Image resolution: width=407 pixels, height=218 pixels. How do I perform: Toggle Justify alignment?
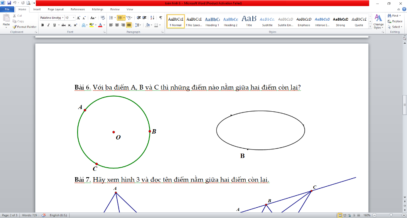[x=129, y=25]
